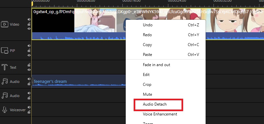Hide the PIP track with eye icon
This screenshot has width=264, height=124.
coord(29,55)
